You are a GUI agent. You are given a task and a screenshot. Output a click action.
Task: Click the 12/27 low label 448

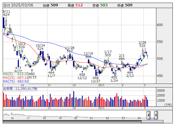[95, 78]
